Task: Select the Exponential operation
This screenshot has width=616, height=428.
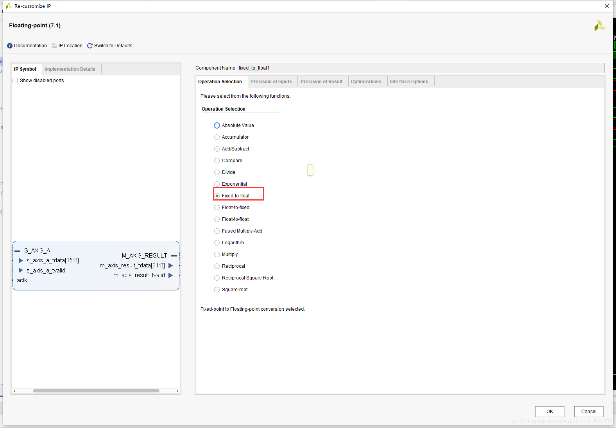Action: click(x=217, y=184)
